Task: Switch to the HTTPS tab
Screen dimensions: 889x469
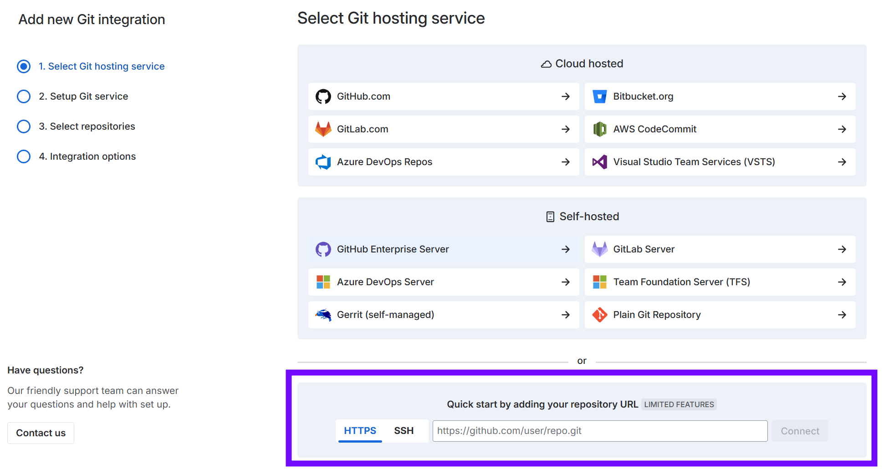Action: pos(360,431)
